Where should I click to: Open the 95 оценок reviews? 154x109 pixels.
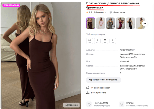tap(99, 12)
